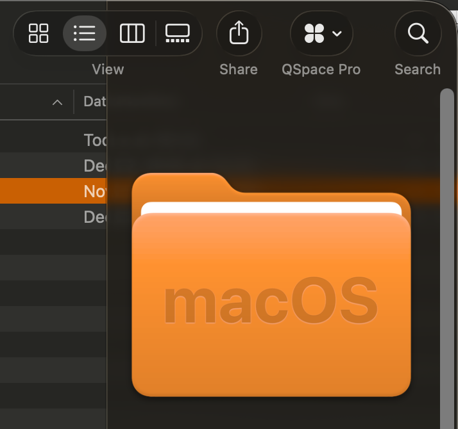
Task: Click the Date column header
Action: click(95, 102)
